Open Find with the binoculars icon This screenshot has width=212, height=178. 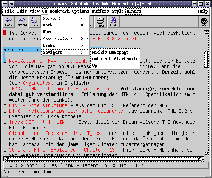[x=113, y=22]
